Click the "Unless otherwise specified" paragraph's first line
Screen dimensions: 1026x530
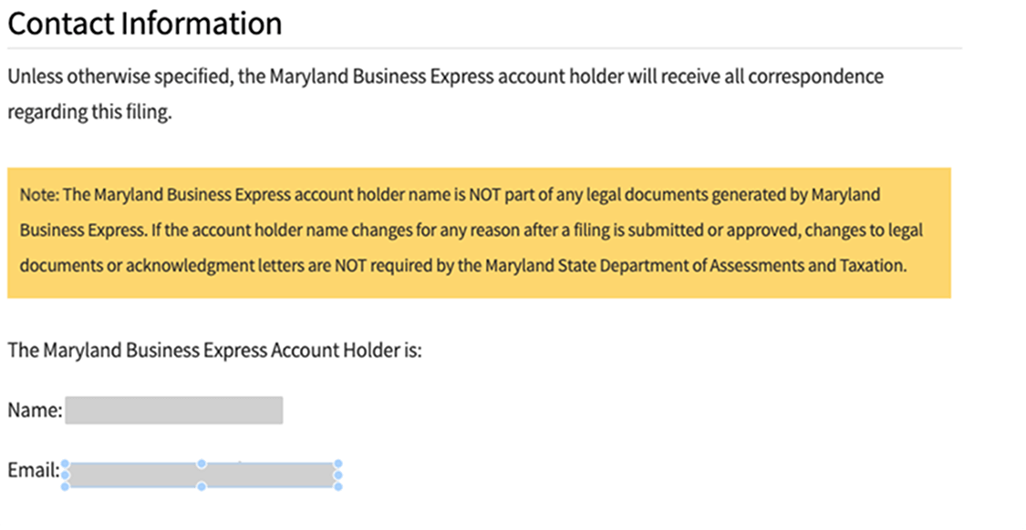coord(446,77)
